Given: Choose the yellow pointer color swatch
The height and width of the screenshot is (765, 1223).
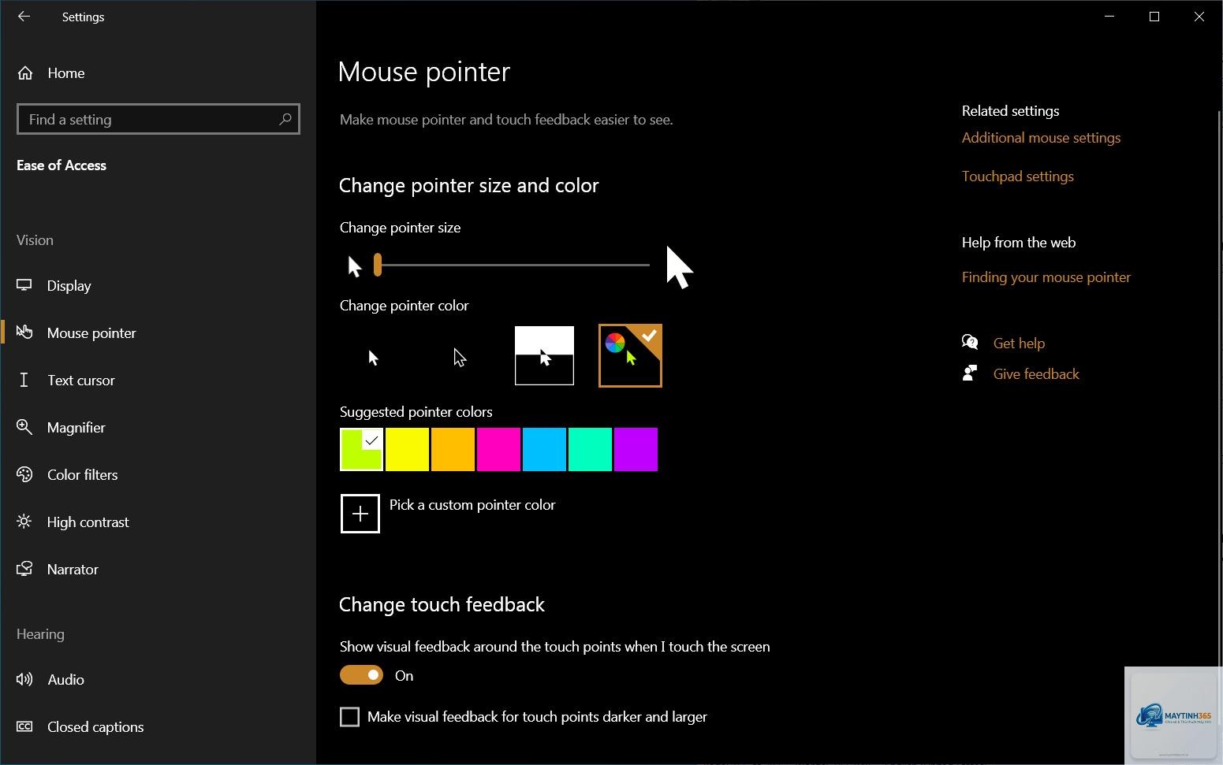Looking at the screenshot, I should [407, 450].
